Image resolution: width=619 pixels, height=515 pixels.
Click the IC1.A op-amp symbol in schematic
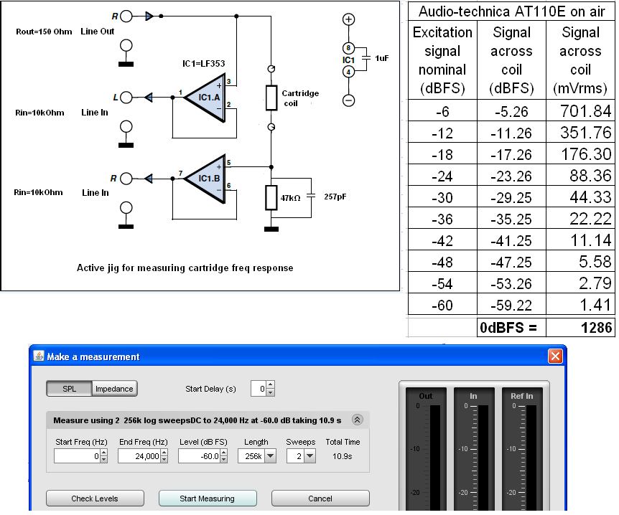205,98
